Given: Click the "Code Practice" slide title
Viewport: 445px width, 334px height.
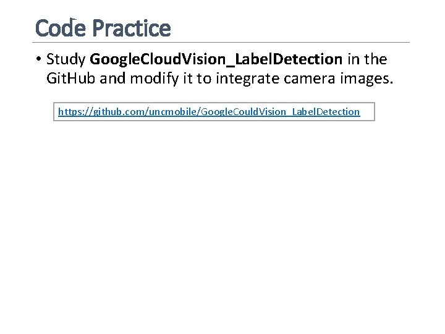Looking at the screenshot, I should pos(103,28).
